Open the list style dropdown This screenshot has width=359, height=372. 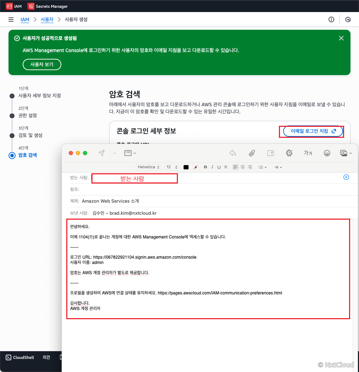[x=263, y=167]
